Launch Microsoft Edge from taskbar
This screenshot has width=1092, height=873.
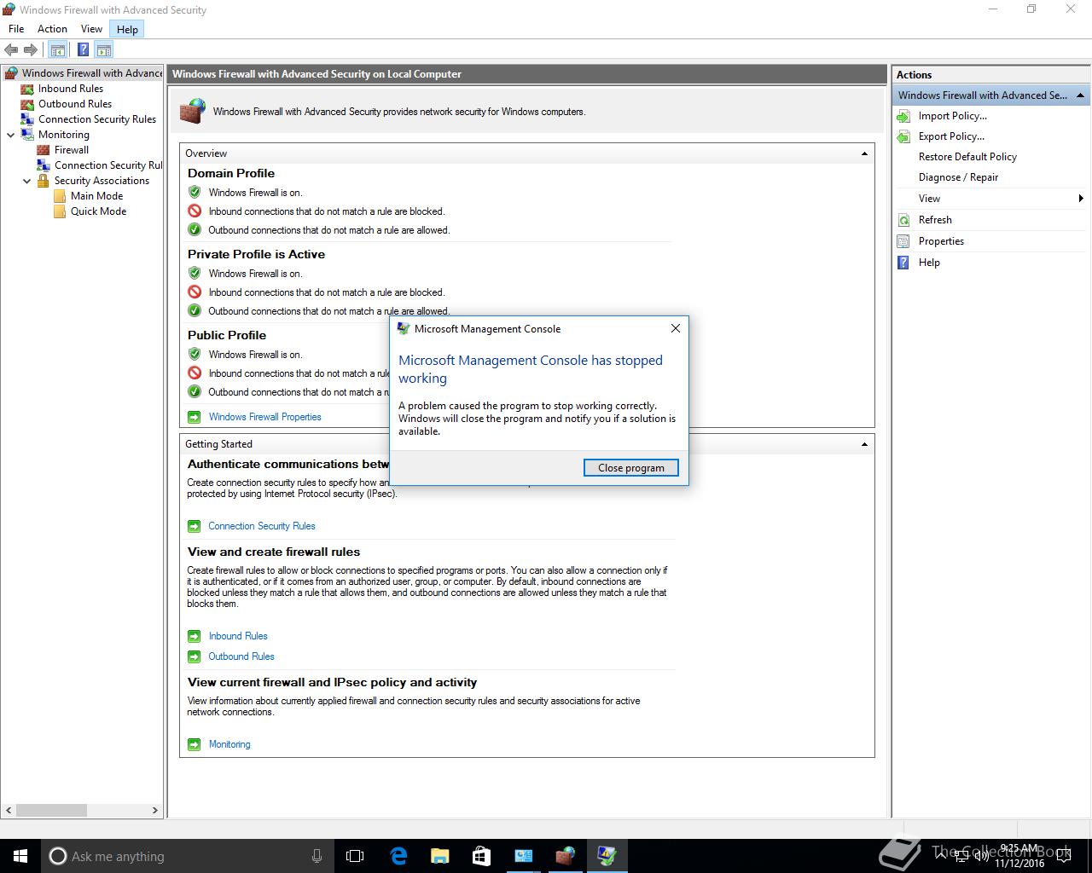tap(398, 856)
